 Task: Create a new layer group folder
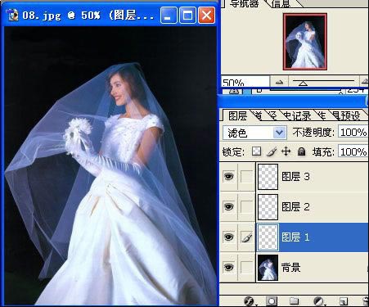coord(294,301)
